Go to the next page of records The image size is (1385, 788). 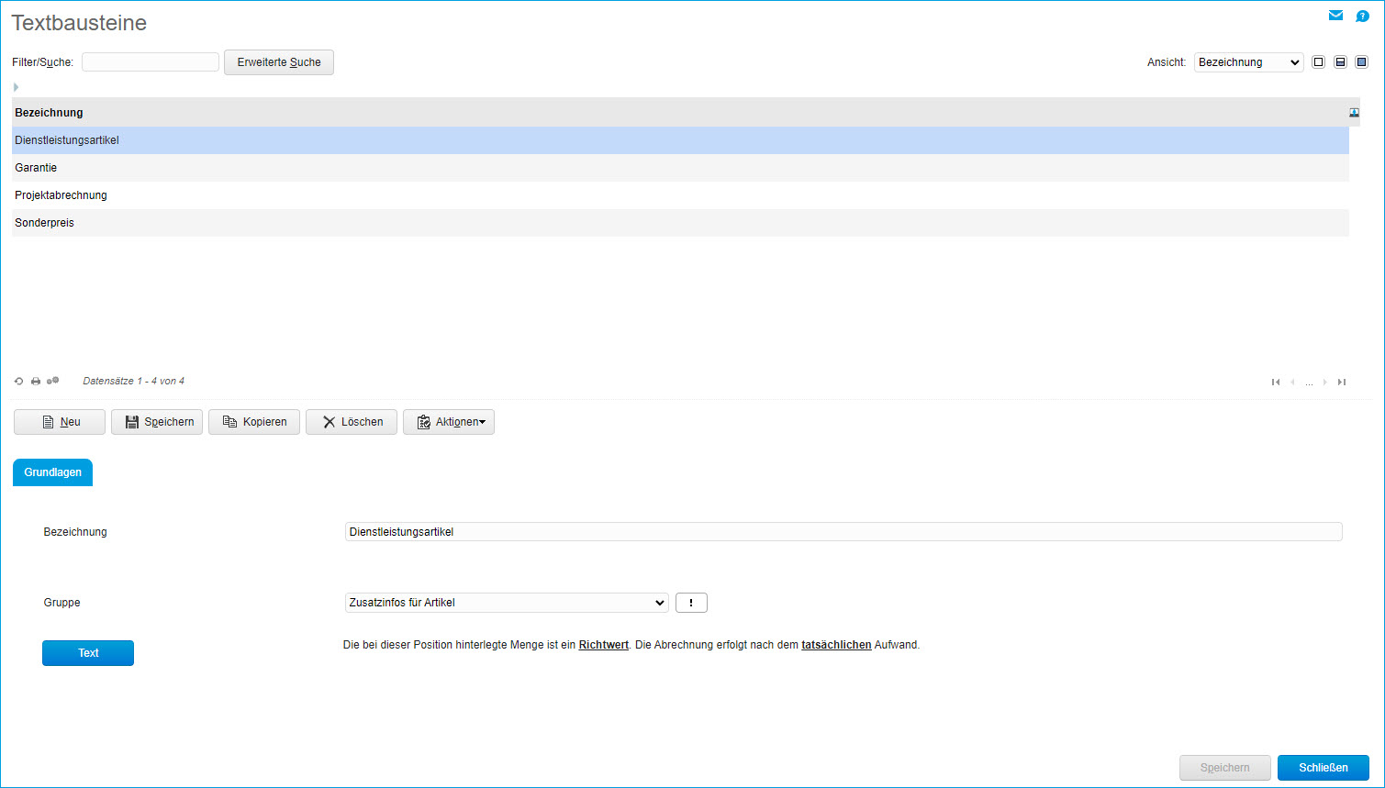pyautogui.click(x=1324, y=382)
